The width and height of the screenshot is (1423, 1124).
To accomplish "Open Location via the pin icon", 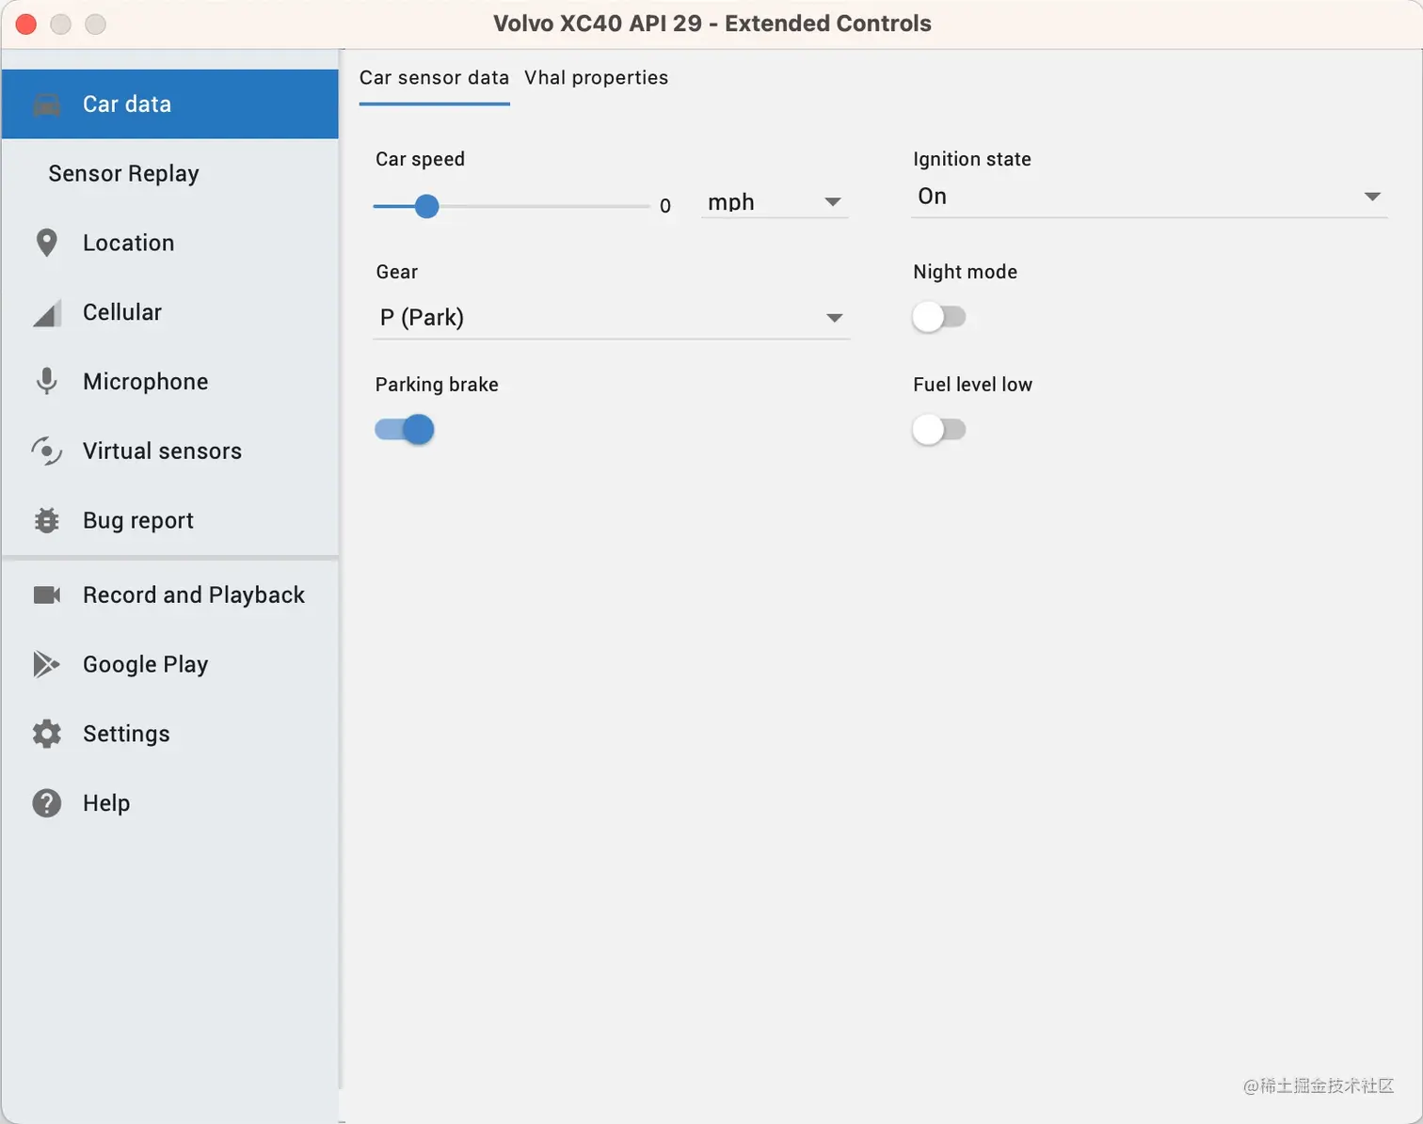I will point(46,243).
